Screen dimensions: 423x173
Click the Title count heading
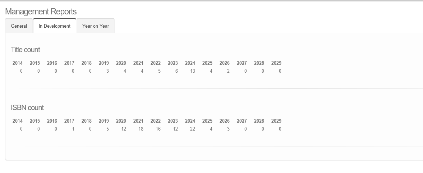pyautogui.click(x=26, y=50)
